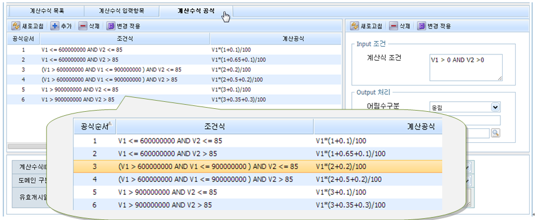Click the 계산공식 column header in main grid
This screenshot has height=220, width=535.
point(275,39)
